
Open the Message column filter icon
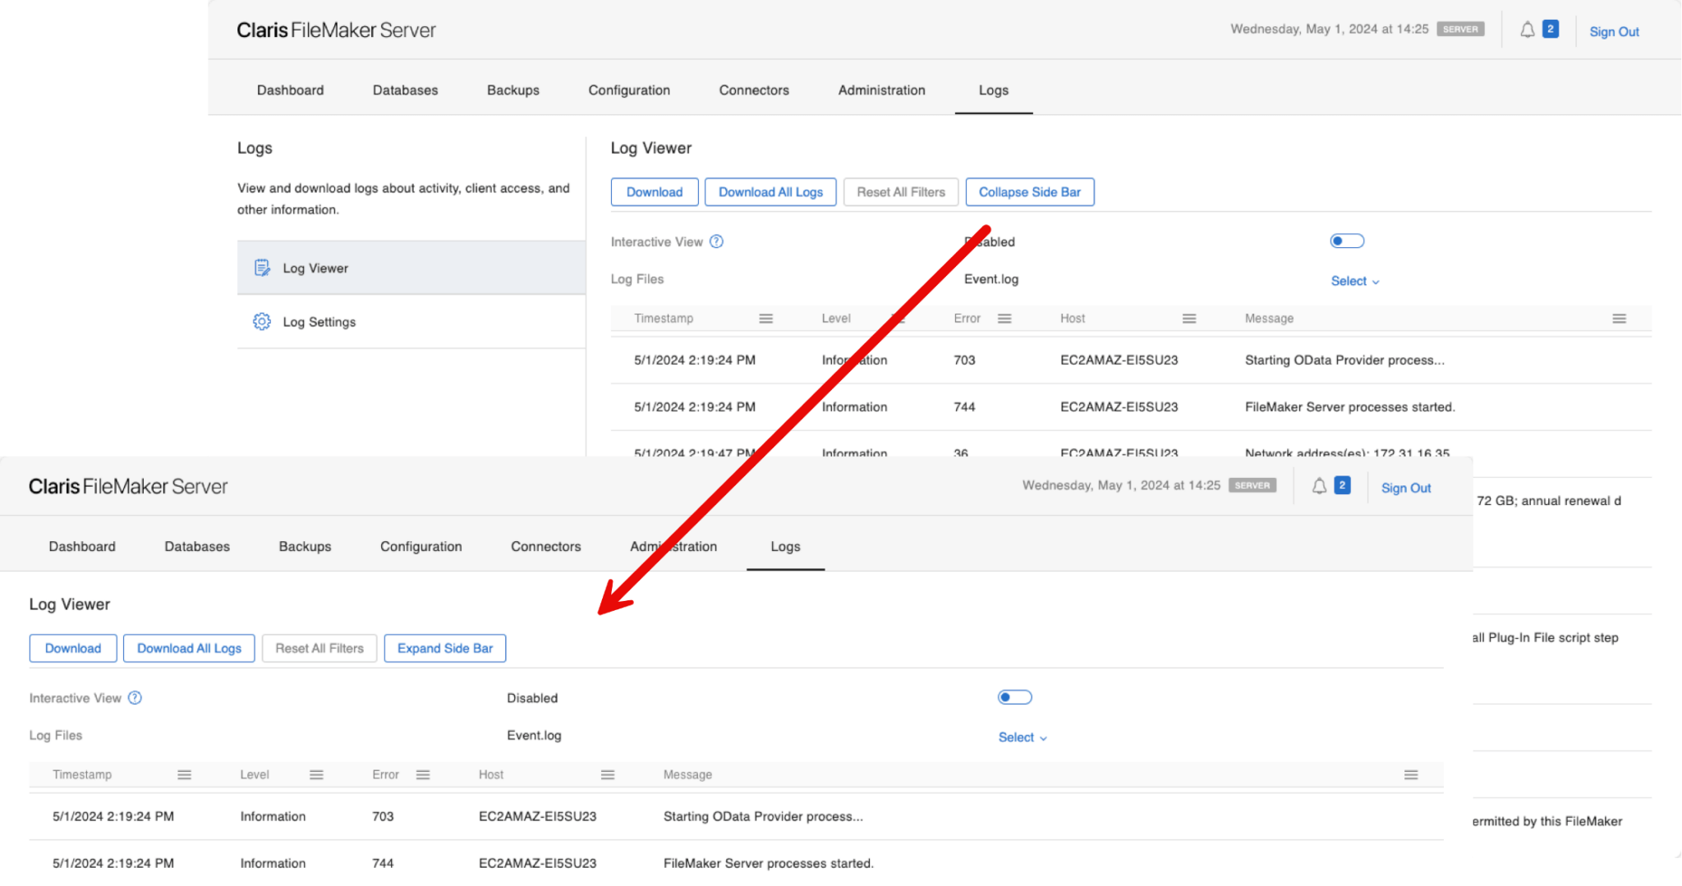1619,319
